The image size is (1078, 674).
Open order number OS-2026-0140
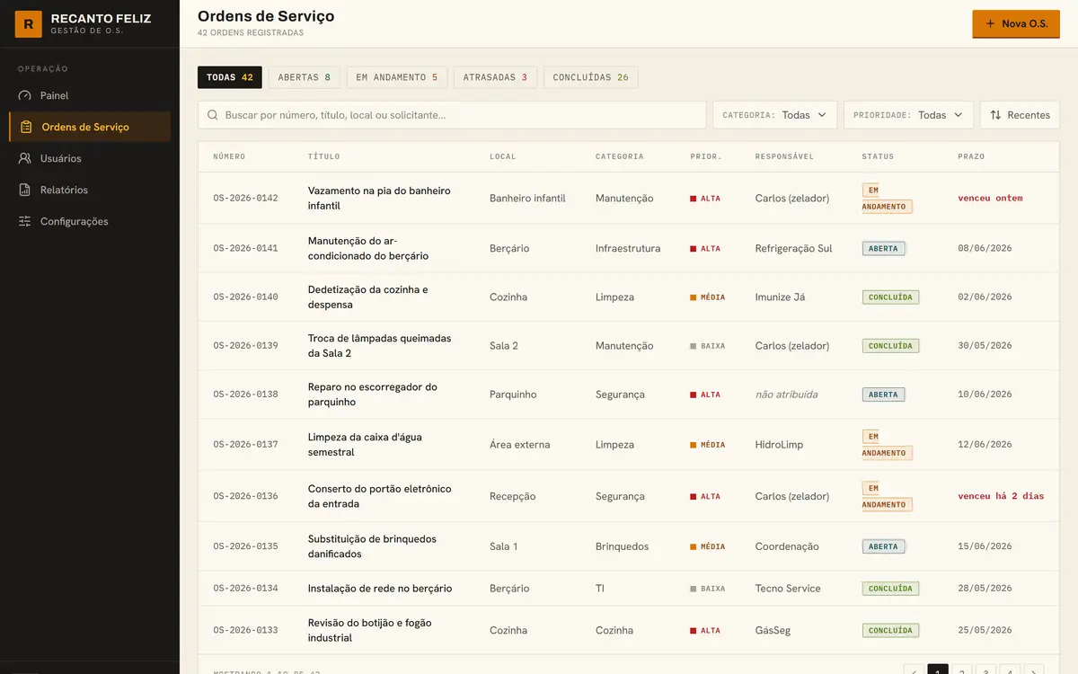pyautogui.click(x=245, y=297)
